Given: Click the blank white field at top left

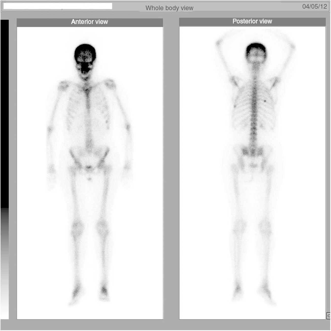Looking at the screenshot, I should [x=58, y=6].
